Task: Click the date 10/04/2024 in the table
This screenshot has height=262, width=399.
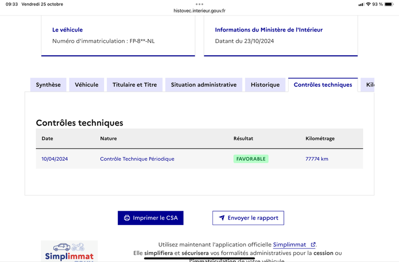Action: 55,159
